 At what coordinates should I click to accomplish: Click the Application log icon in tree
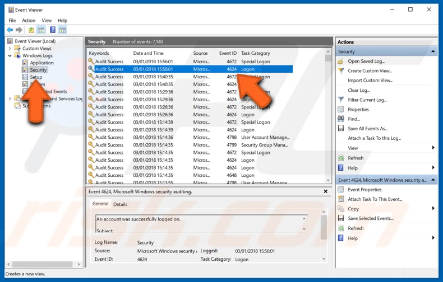point(25,63)
